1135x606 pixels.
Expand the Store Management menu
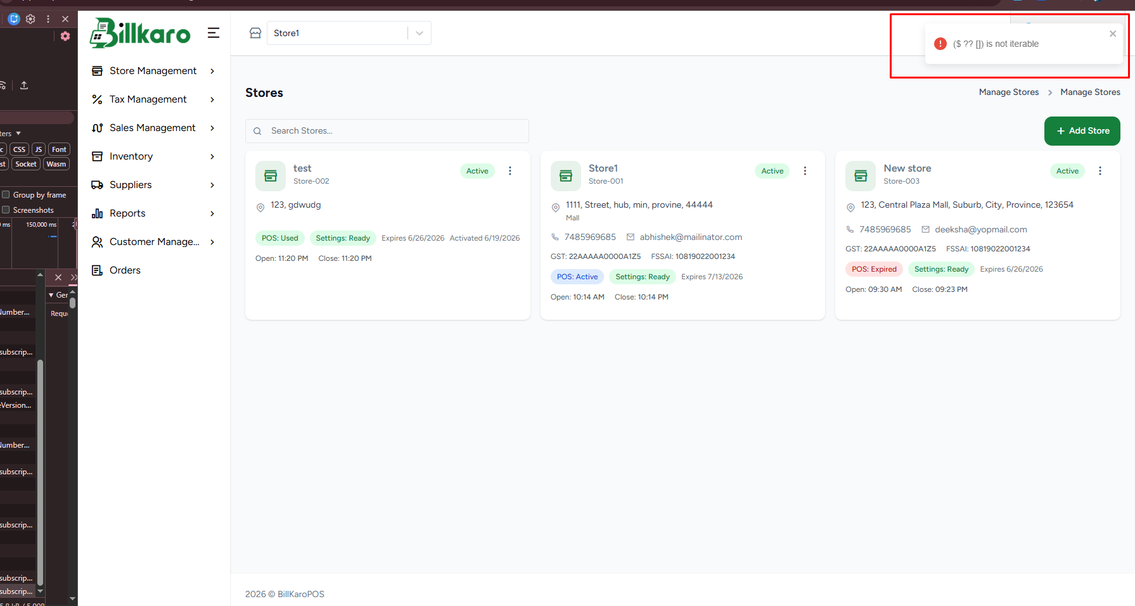pyautogui.click(x=153, y=71)
